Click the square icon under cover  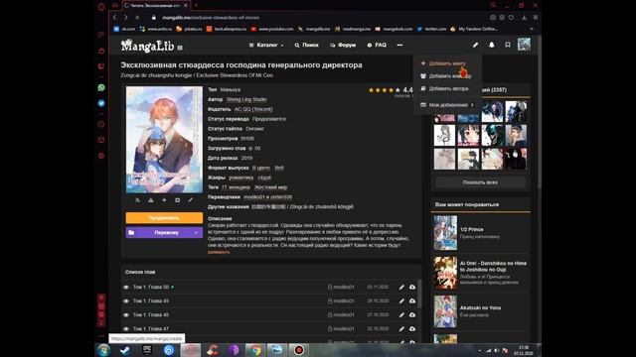tap(177, 200)
